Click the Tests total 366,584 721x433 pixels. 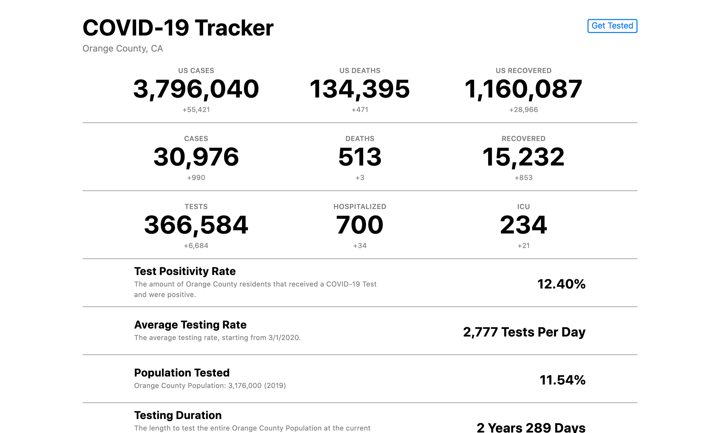pyautogui.click(x=196, y=225)
